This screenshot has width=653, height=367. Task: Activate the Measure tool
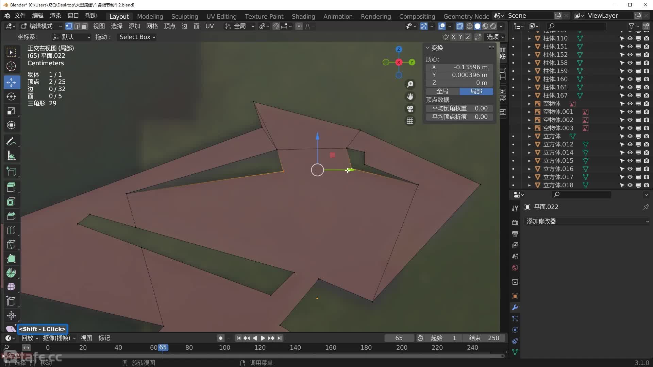click(11, 156)
